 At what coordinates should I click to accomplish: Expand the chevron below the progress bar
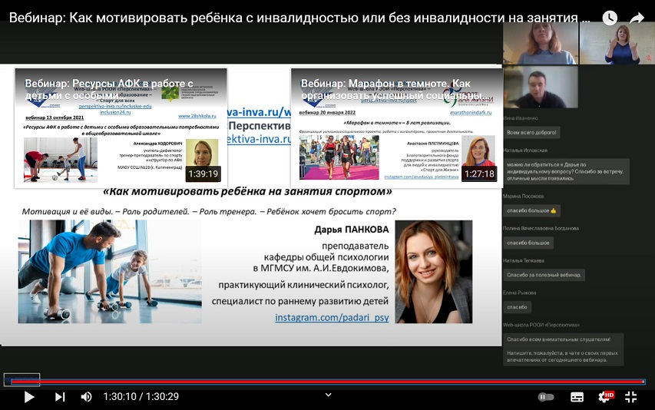pyautogui.click(x=328, y=395)
